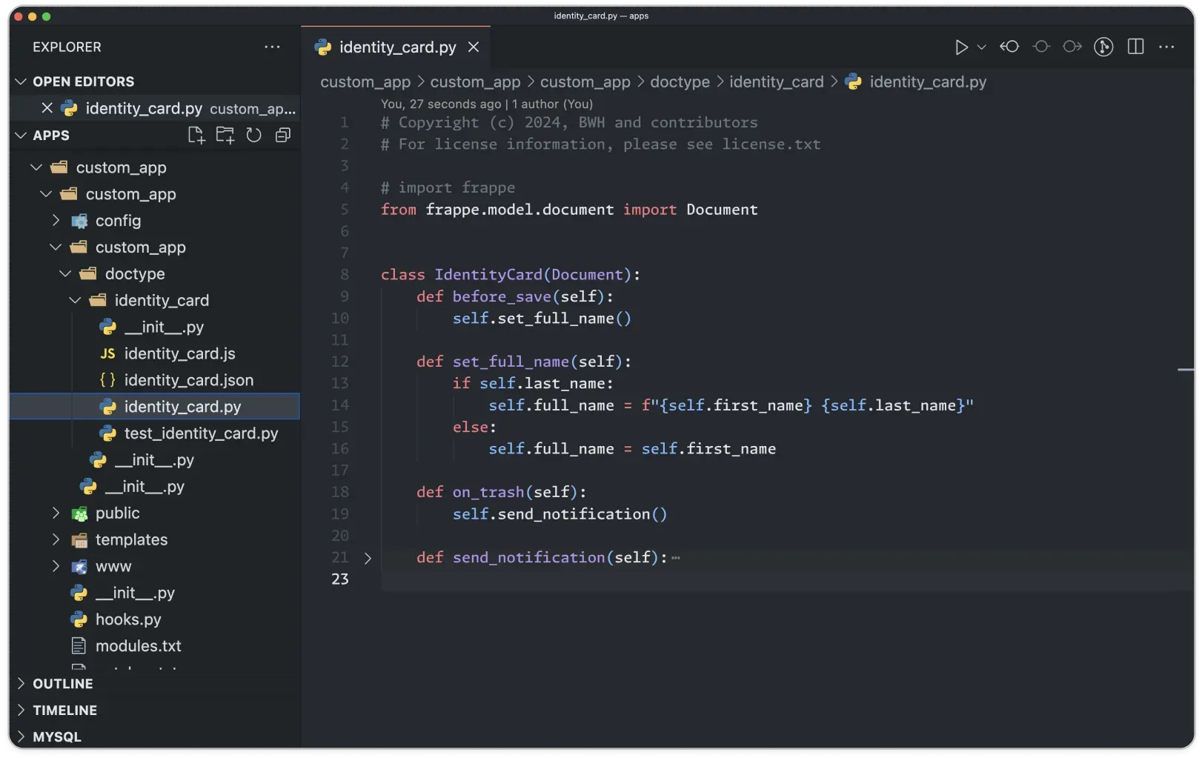Unfold the send_notification method on line 21
The width and height of the screenshot is (1202, 758).
(368, 558)
